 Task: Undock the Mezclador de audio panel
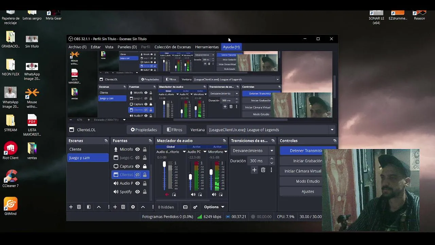coord(224,141)
